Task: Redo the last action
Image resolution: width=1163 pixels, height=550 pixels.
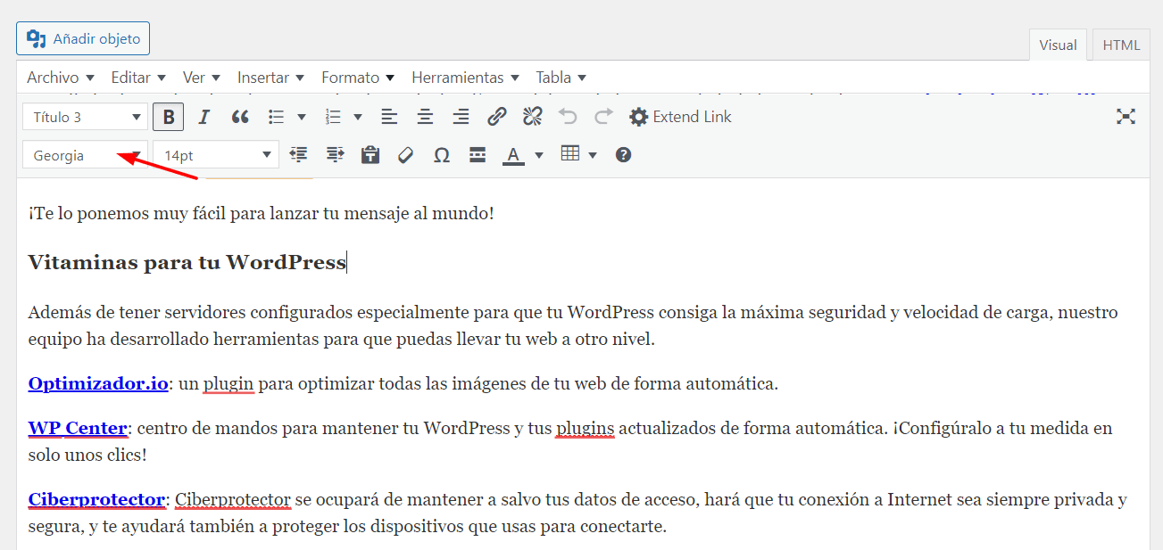Action: coord(603,117)
